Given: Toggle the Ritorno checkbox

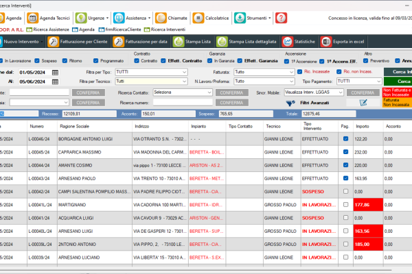Looking at the screenshot, I should pos(65,61).
